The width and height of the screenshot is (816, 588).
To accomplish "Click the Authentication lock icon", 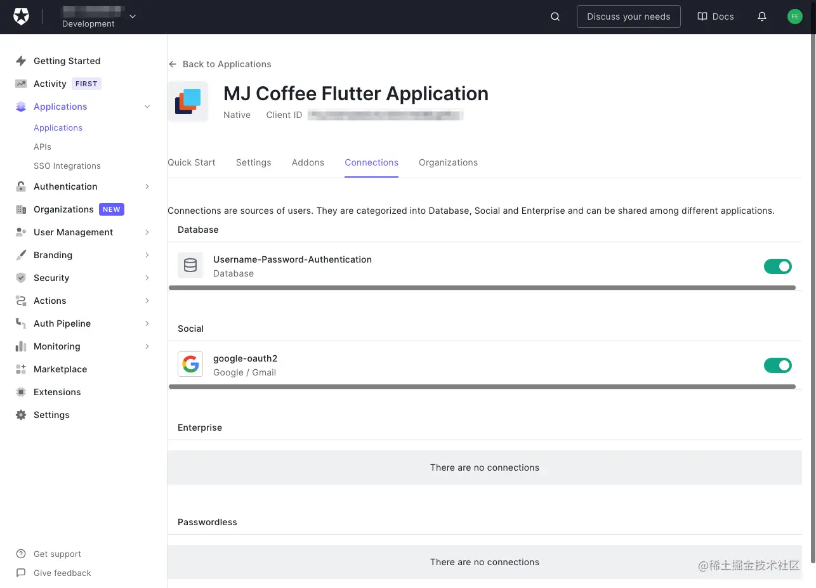I will click(x=21, y=186).
